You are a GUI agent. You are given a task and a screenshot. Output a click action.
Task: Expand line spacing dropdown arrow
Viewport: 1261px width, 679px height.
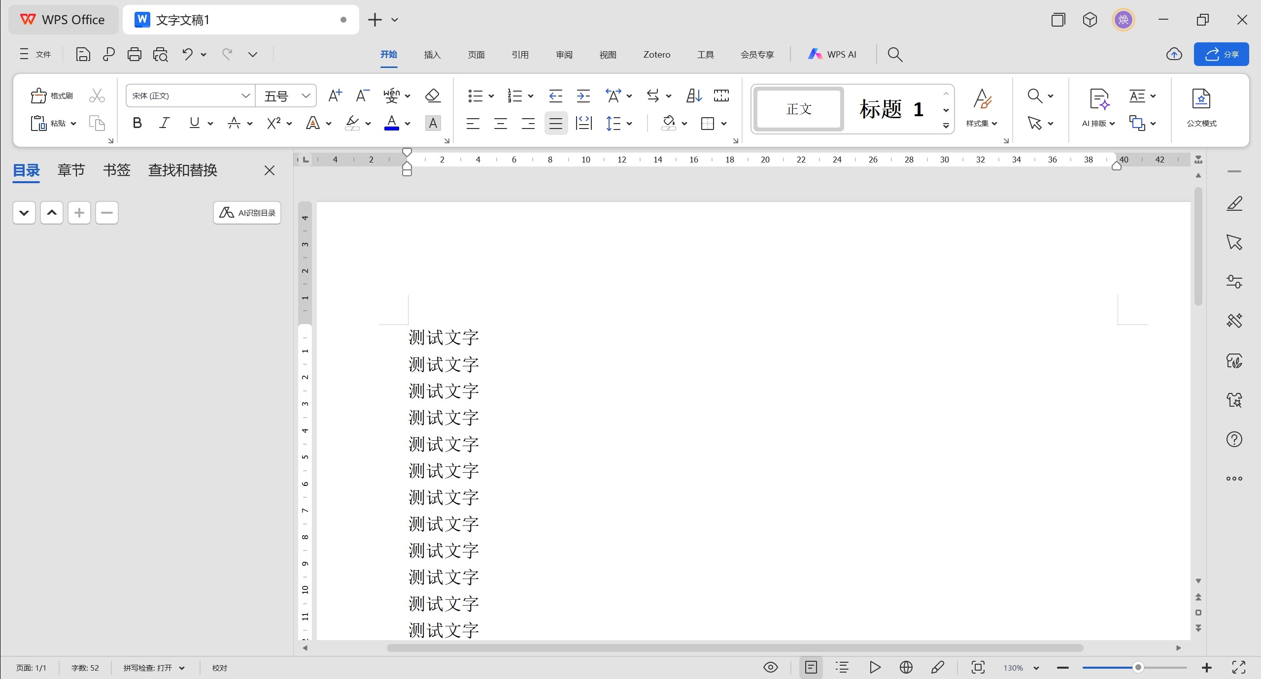(x=629, y=124)
